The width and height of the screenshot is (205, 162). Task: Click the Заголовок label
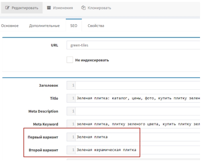(48, 86)
